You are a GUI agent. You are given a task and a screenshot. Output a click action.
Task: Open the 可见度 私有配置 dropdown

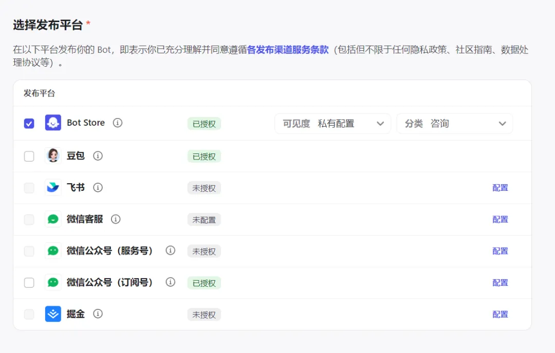(x=333, y=124)
